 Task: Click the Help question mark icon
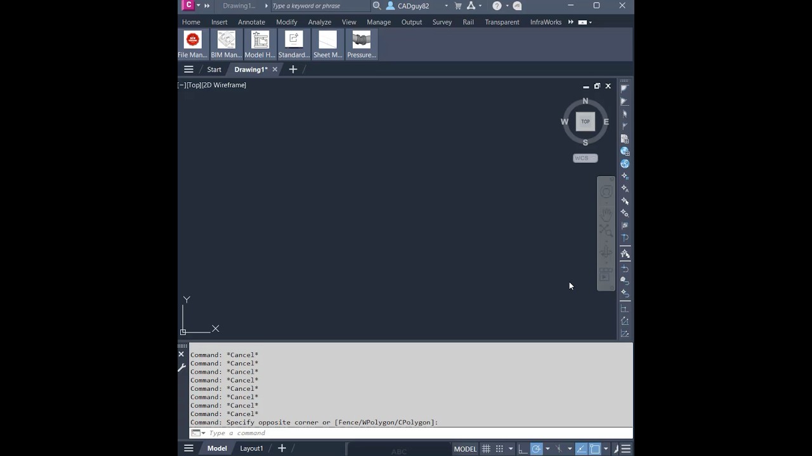[497, 6]
